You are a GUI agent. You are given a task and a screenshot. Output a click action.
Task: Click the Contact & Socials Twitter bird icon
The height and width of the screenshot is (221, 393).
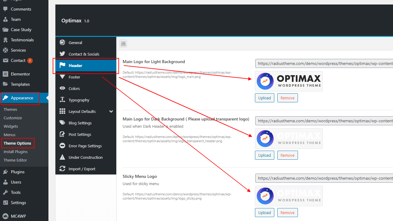click(62, 54)
